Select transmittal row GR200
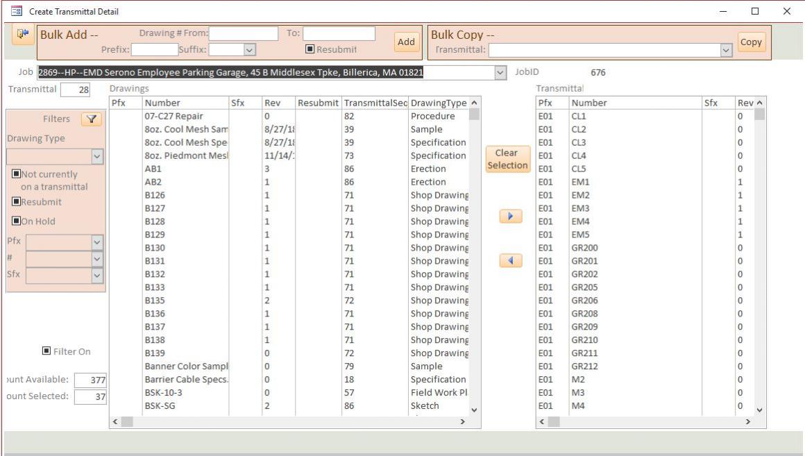The image size is (805, 456). 645,248
